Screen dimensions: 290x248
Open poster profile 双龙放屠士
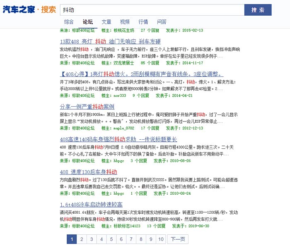(123, 63)
